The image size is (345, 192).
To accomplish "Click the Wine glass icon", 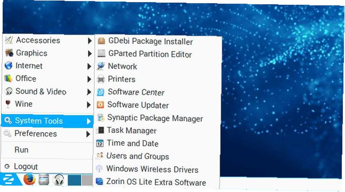I will (x=8, y=104).
